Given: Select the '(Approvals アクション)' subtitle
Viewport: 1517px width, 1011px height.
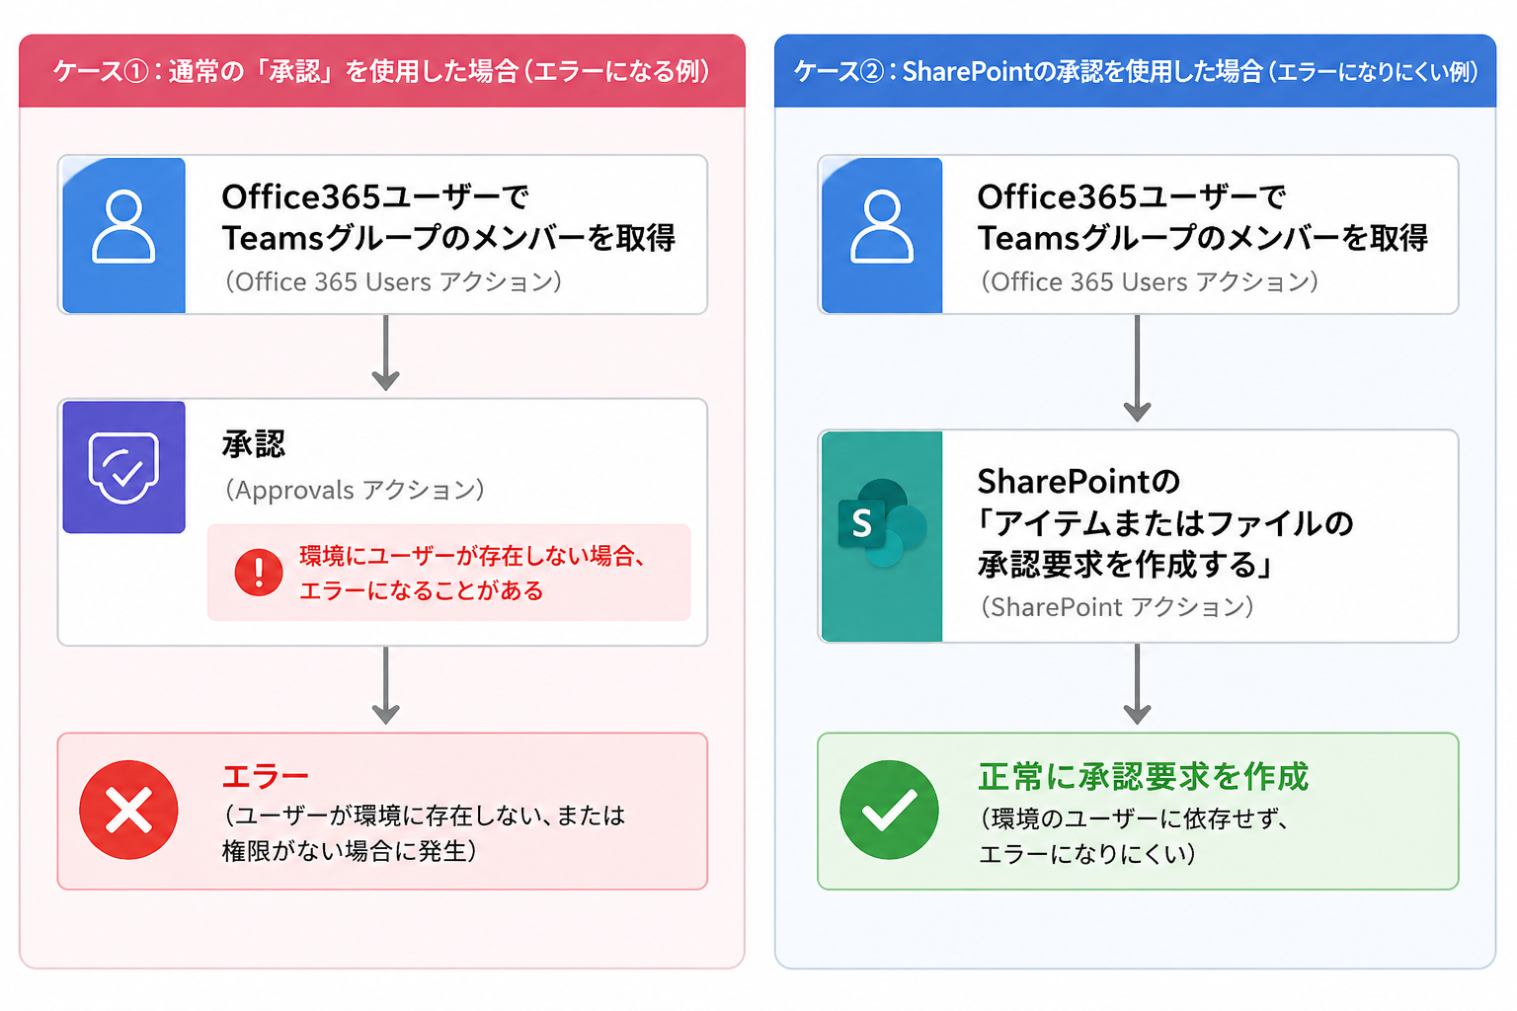Looking at the screenshot, I should (355, 490).
